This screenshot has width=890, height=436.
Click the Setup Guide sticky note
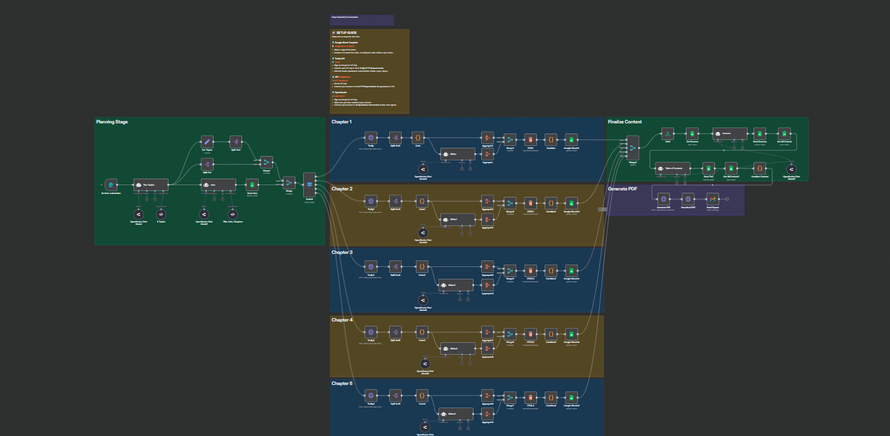coord(370,71)
